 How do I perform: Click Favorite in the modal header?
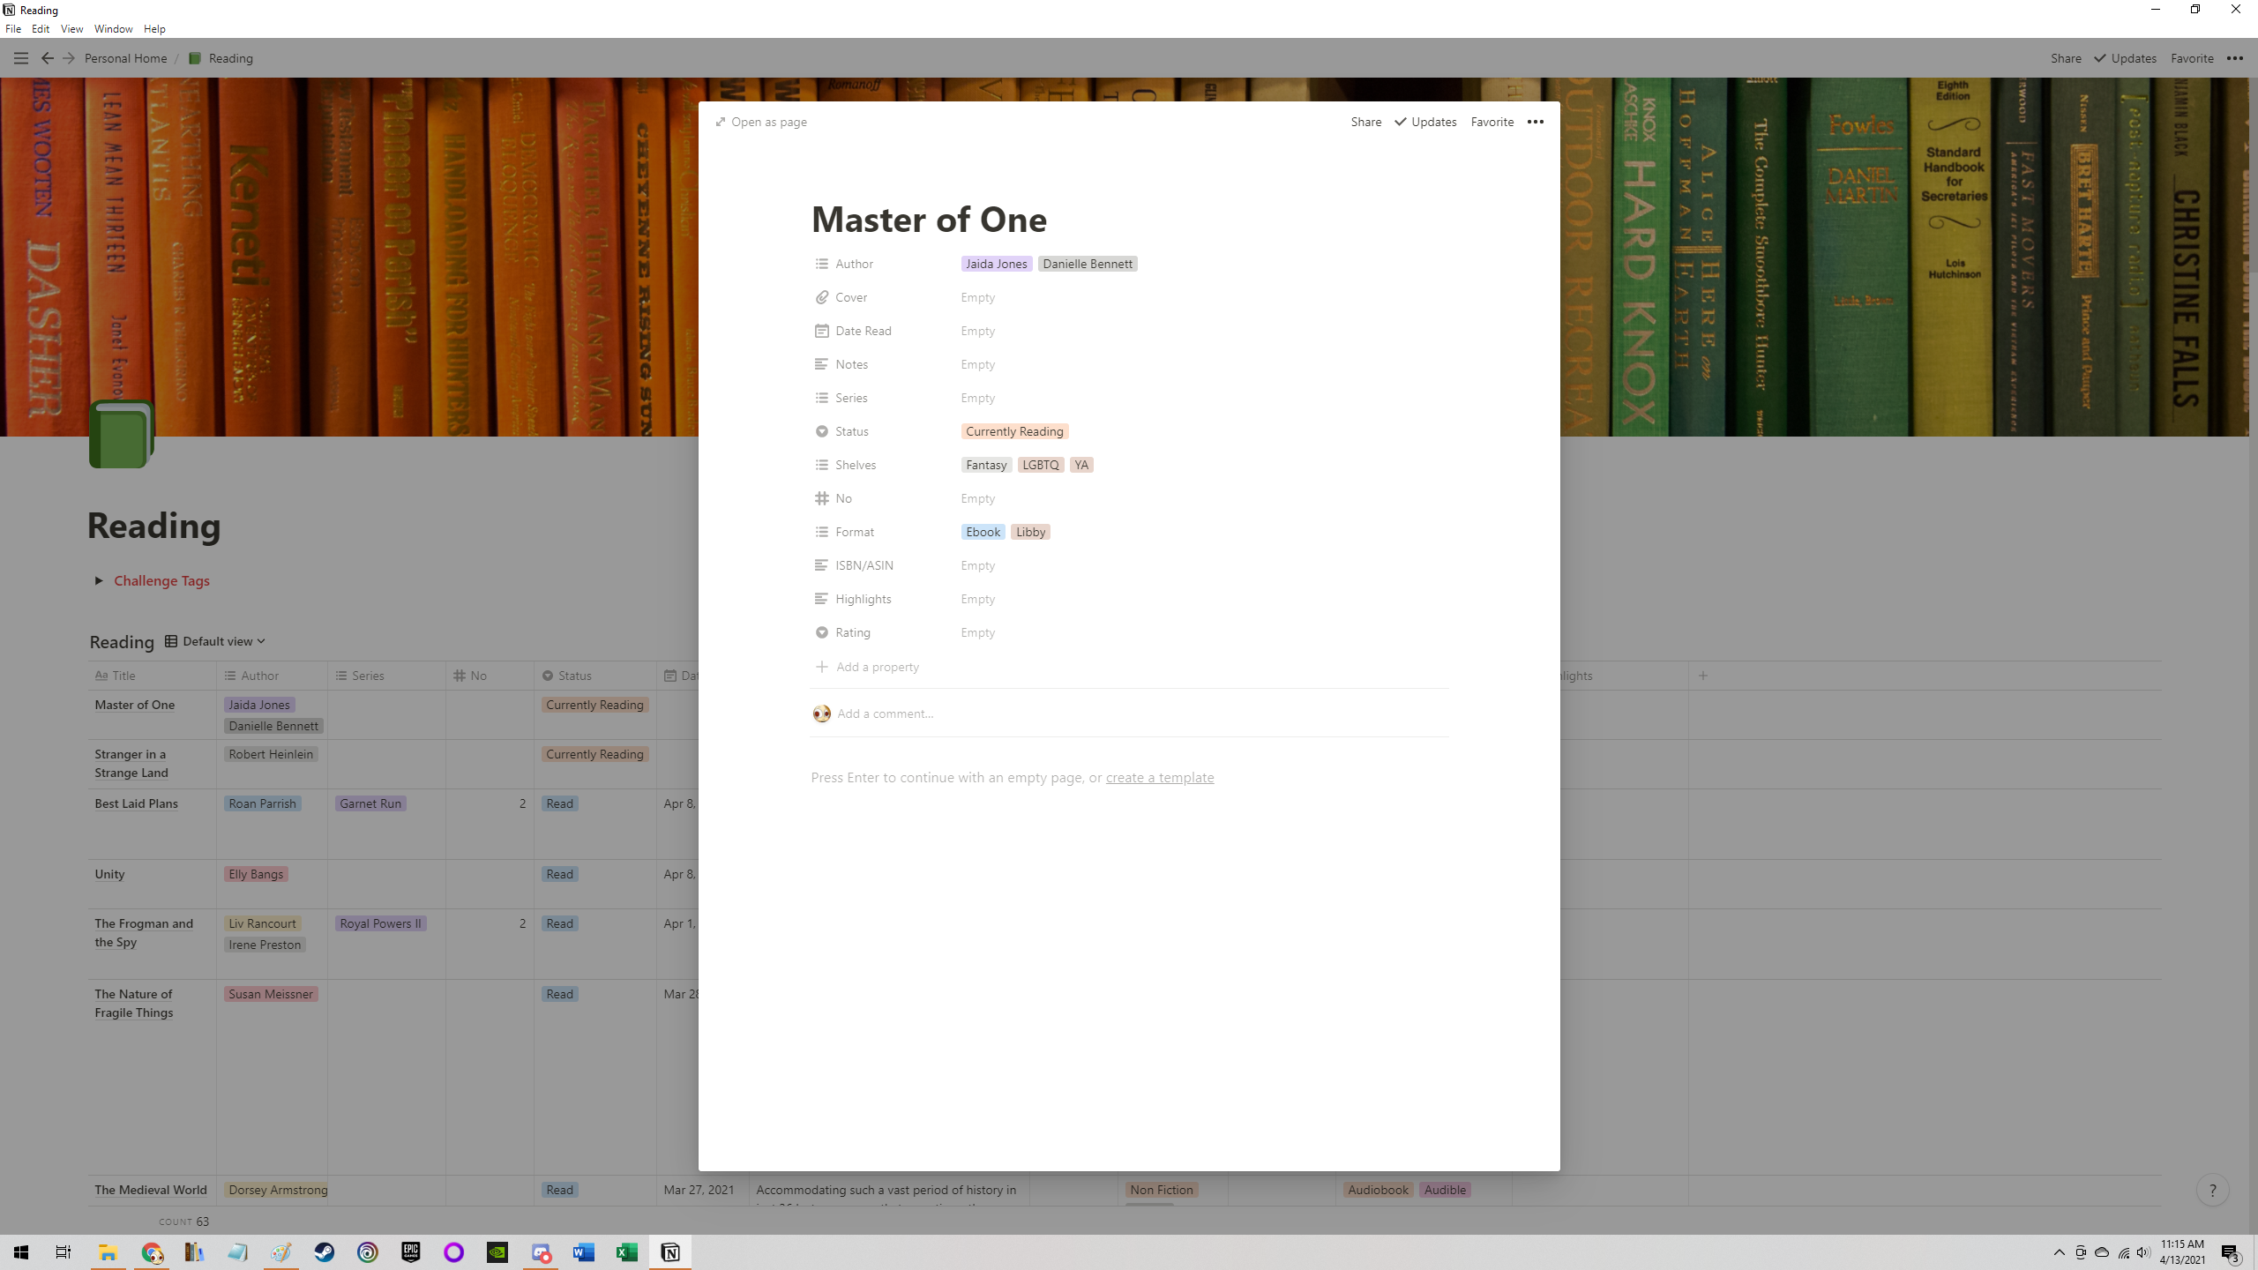[1492, 122]
